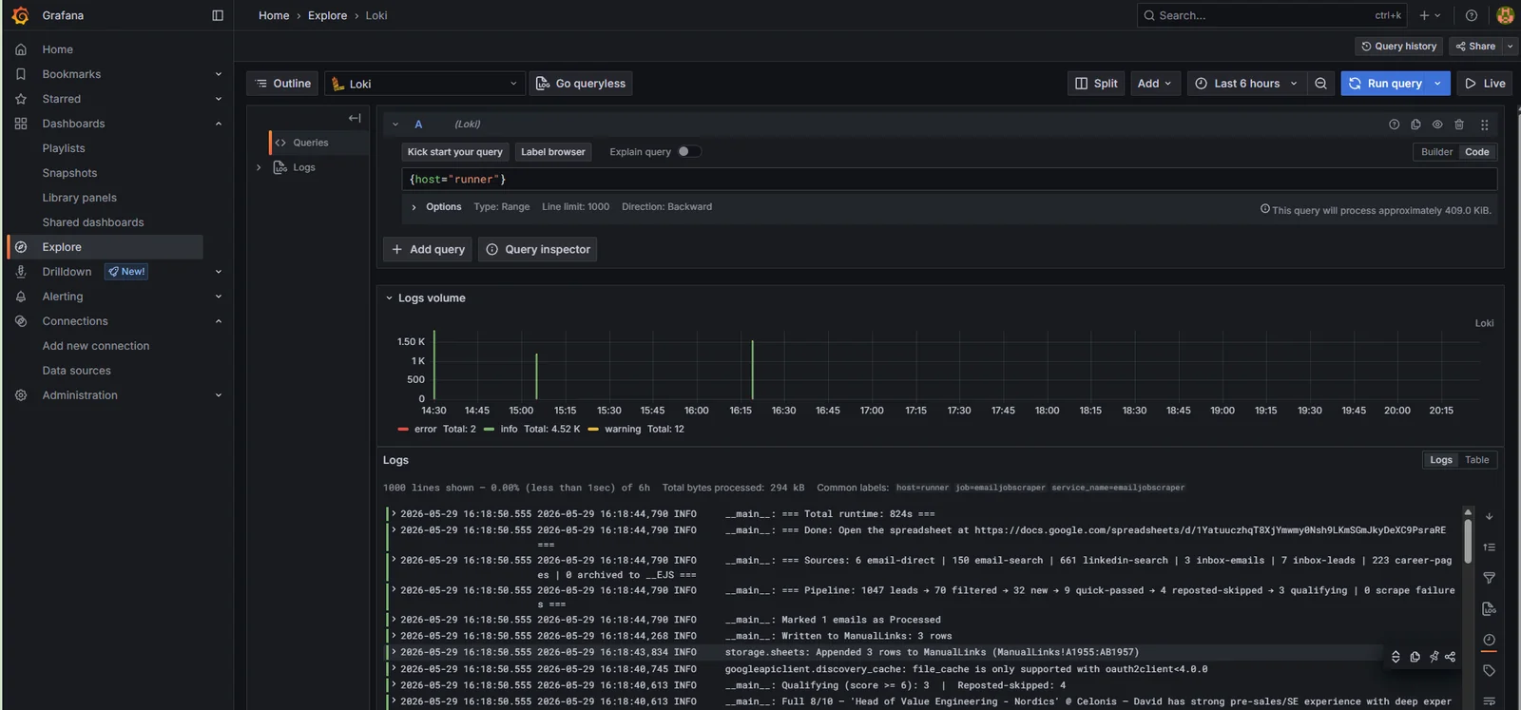Viewport: 1521px width, 710px height.
Task: Expand log line details via up-down arrows icon
Action: click(1396, 657)
